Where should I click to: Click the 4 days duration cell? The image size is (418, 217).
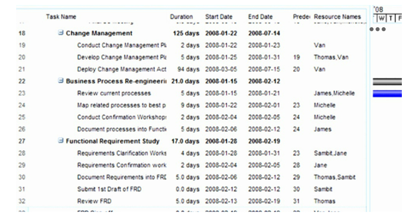[190, 153]
